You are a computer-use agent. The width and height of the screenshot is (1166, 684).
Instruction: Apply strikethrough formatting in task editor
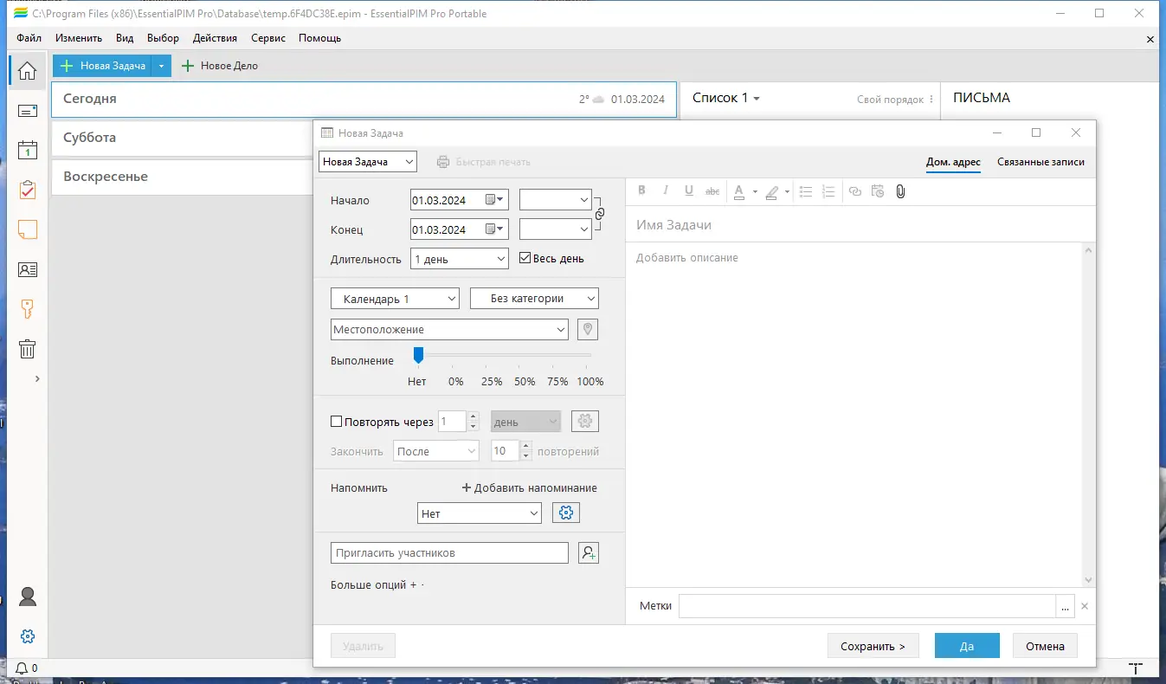(x=712, y=191)
